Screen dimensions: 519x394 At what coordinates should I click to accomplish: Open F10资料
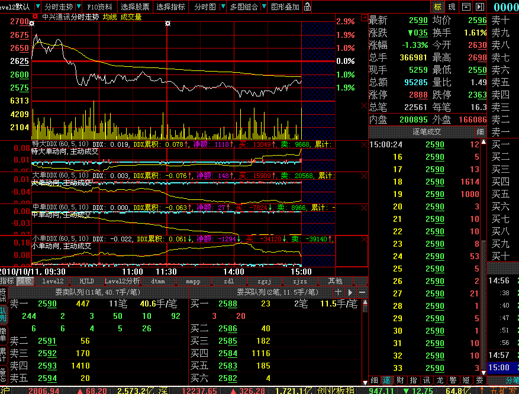pyautogui.click(x=99, y=7)
